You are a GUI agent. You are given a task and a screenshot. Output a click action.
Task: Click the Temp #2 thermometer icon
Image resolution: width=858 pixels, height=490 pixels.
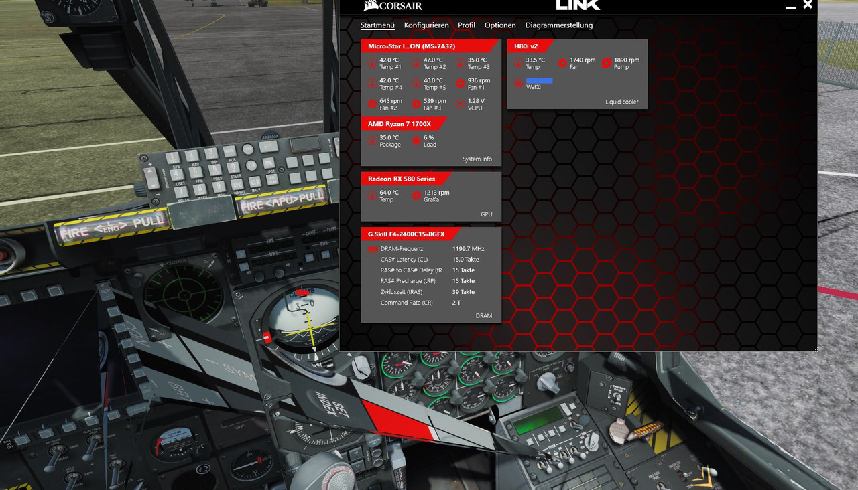416,63
